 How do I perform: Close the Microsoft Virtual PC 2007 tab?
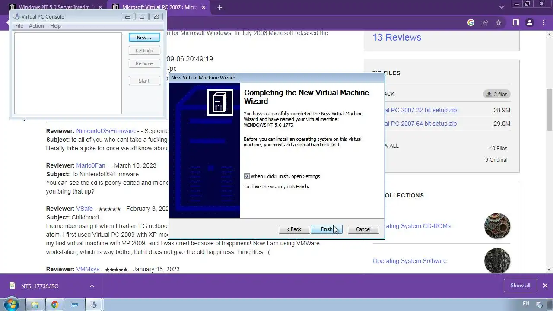[204, 7]
